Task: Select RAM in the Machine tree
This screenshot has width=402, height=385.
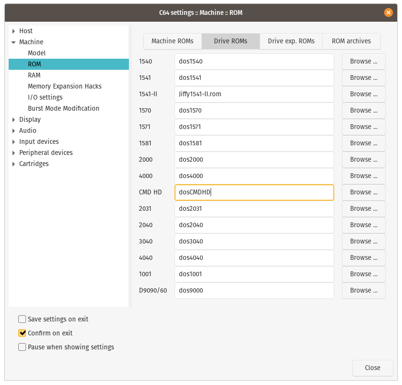Action: tap(34, 75)
